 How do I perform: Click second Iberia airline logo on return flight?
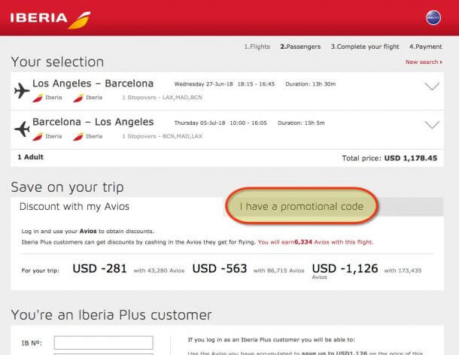coord(78,136)
